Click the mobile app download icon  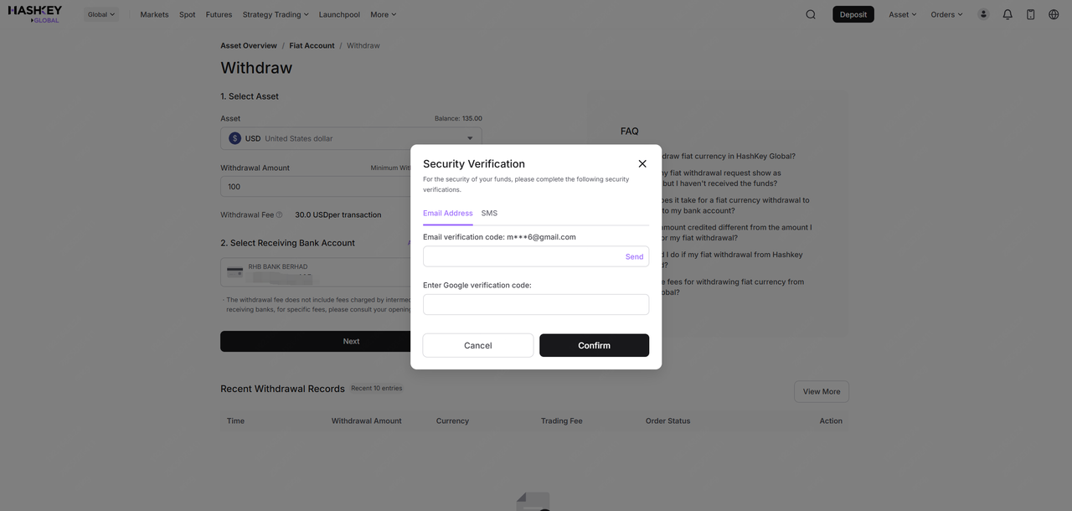coord(1031,14)
